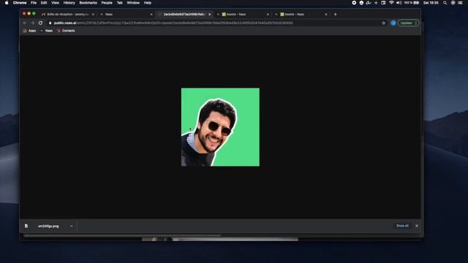This screenshot has width=468, height=263.
Task: Close the downloads bar
Action: coord(417,226)
